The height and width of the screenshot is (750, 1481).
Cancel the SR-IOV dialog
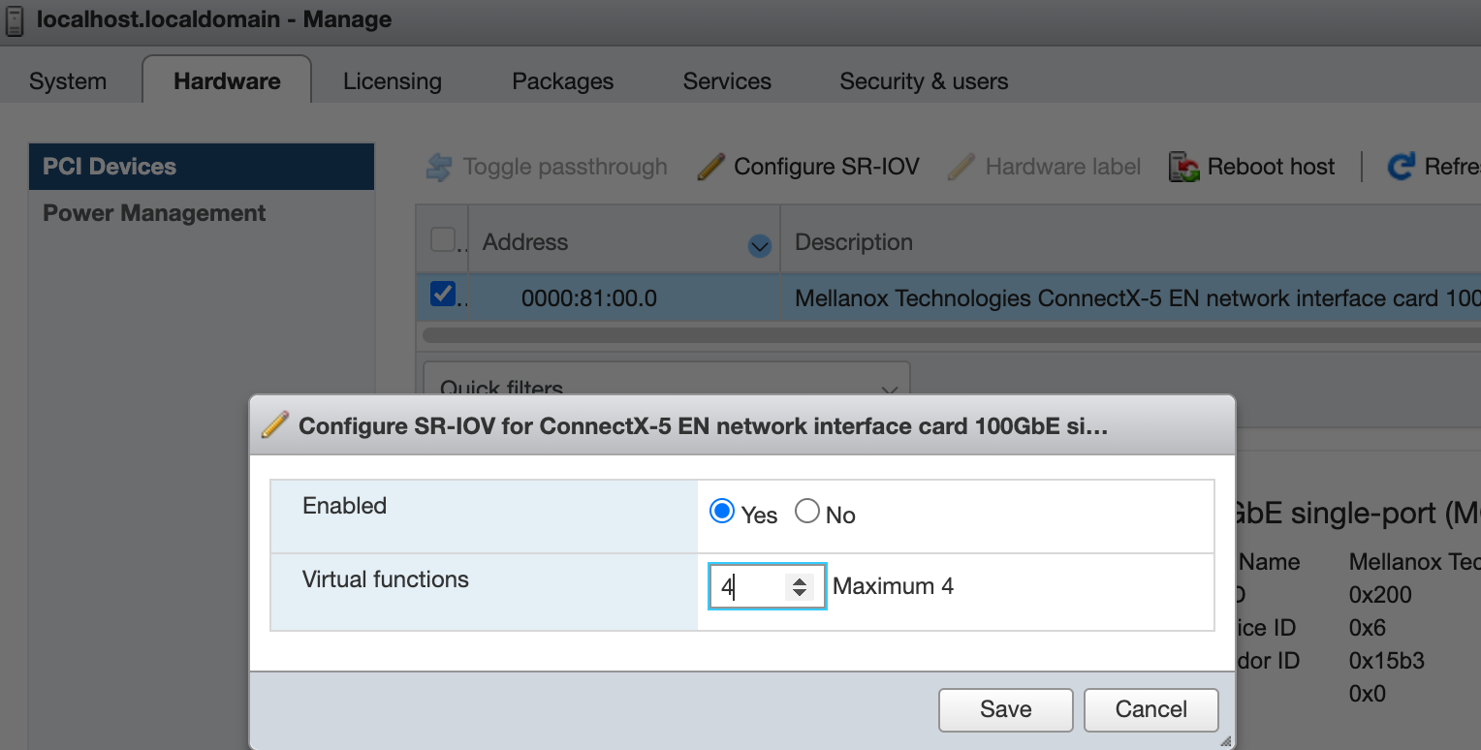[x=1150, y=709]
